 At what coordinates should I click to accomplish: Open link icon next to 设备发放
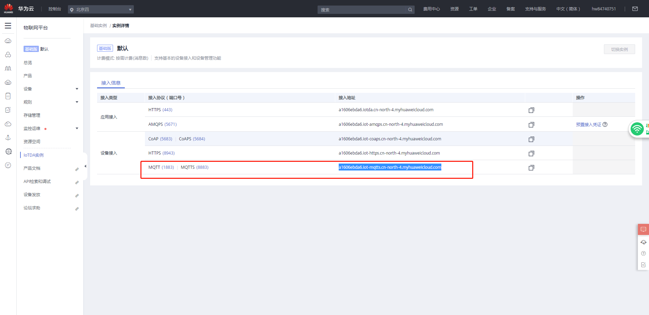point(77,195)
